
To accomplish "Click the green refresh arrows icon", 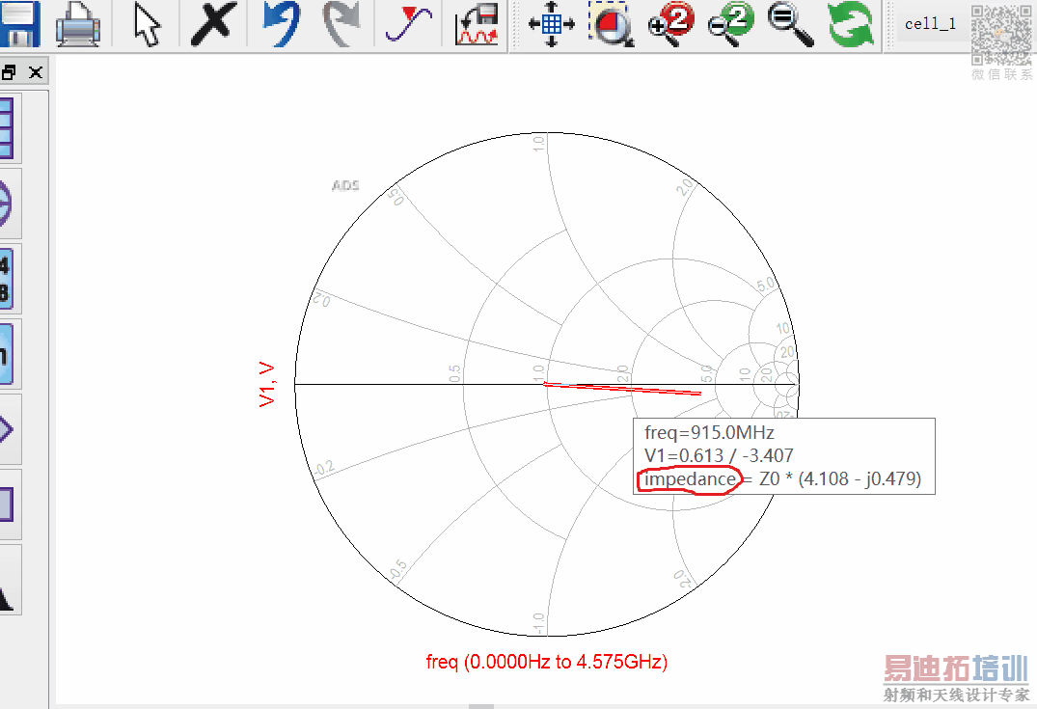I will [x=851, y=24].
